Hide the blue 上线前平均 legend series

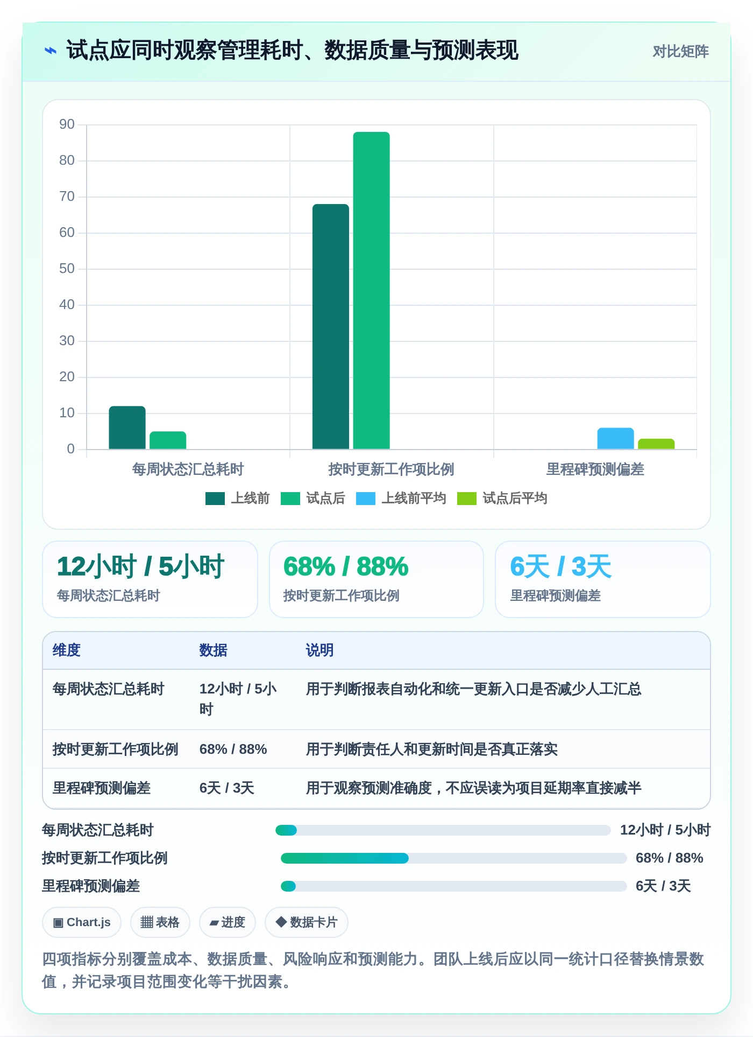click(401, 499)
